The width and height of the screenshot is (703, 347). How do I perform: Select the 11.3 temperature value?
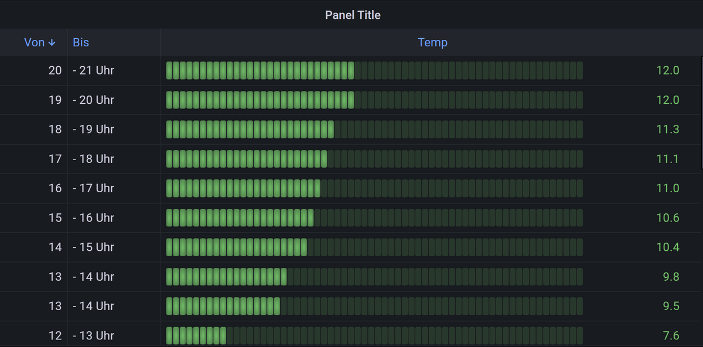pos(667,129)
